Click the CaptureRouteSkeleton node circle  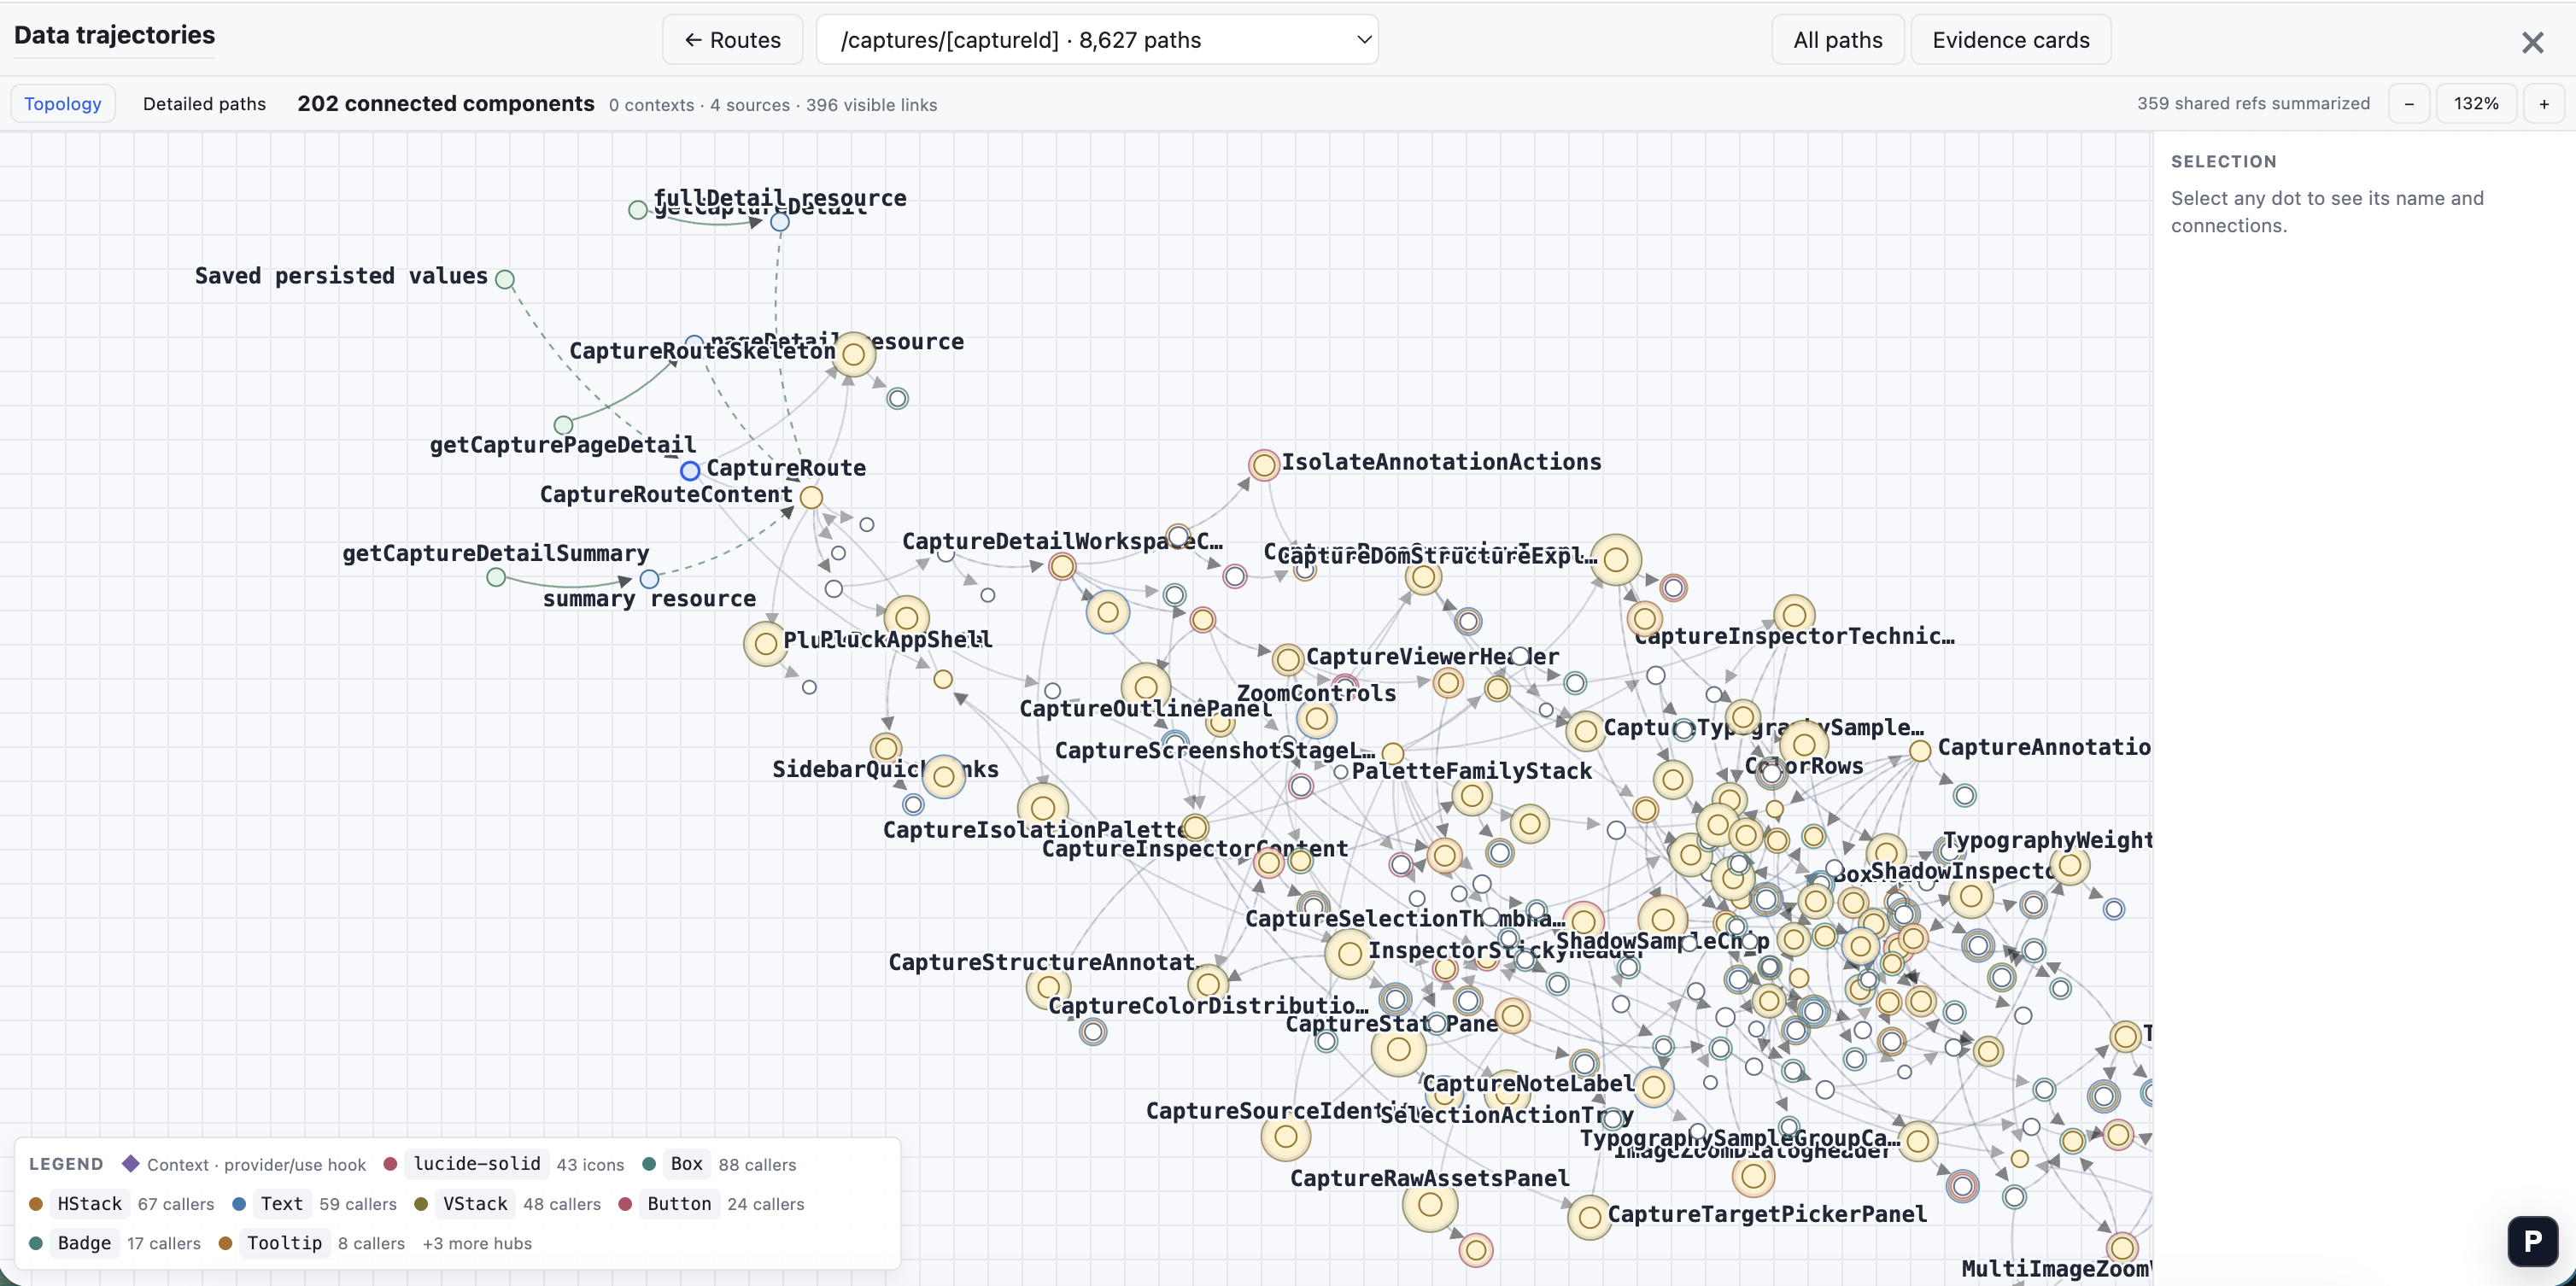pyautogui.click(x=853, y=354)
